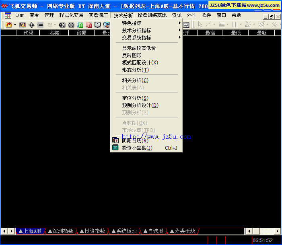
Task: Open the retracement lines tool dropdown arrow
Action: coord(227,25)
